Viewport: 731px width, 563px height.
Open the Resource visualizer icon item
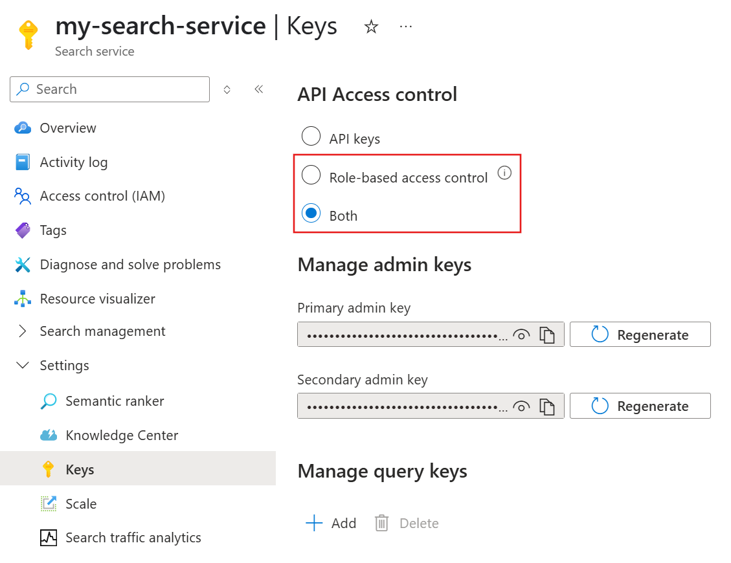click(x=23, y=299)
